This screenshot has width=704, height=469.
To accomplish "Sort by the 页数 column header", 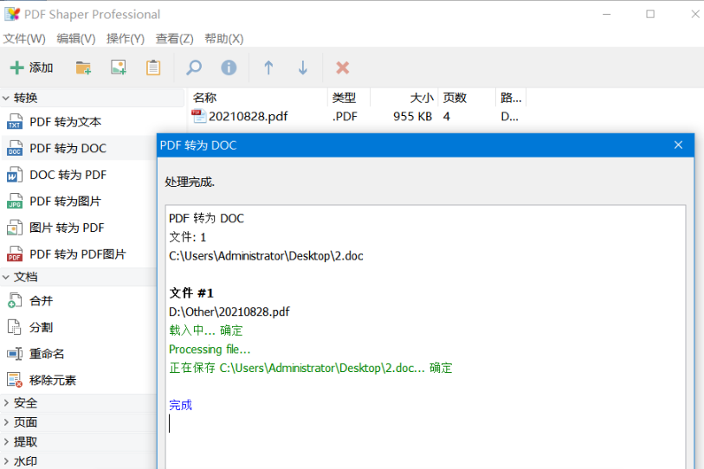I will tap(467, 98).
